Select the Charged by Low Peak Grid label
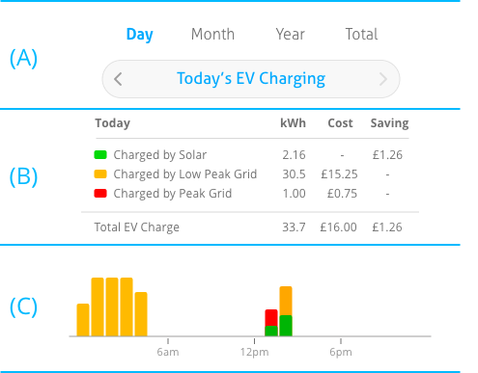Image resolution: width=478 pixels, height=373 pixels. (185, 174)
